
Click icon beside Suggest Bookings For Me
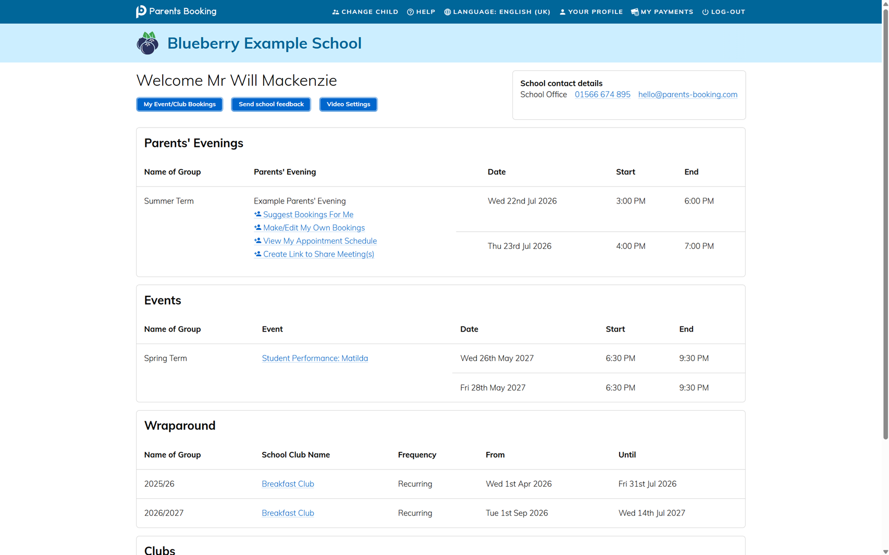pos(257,214)
